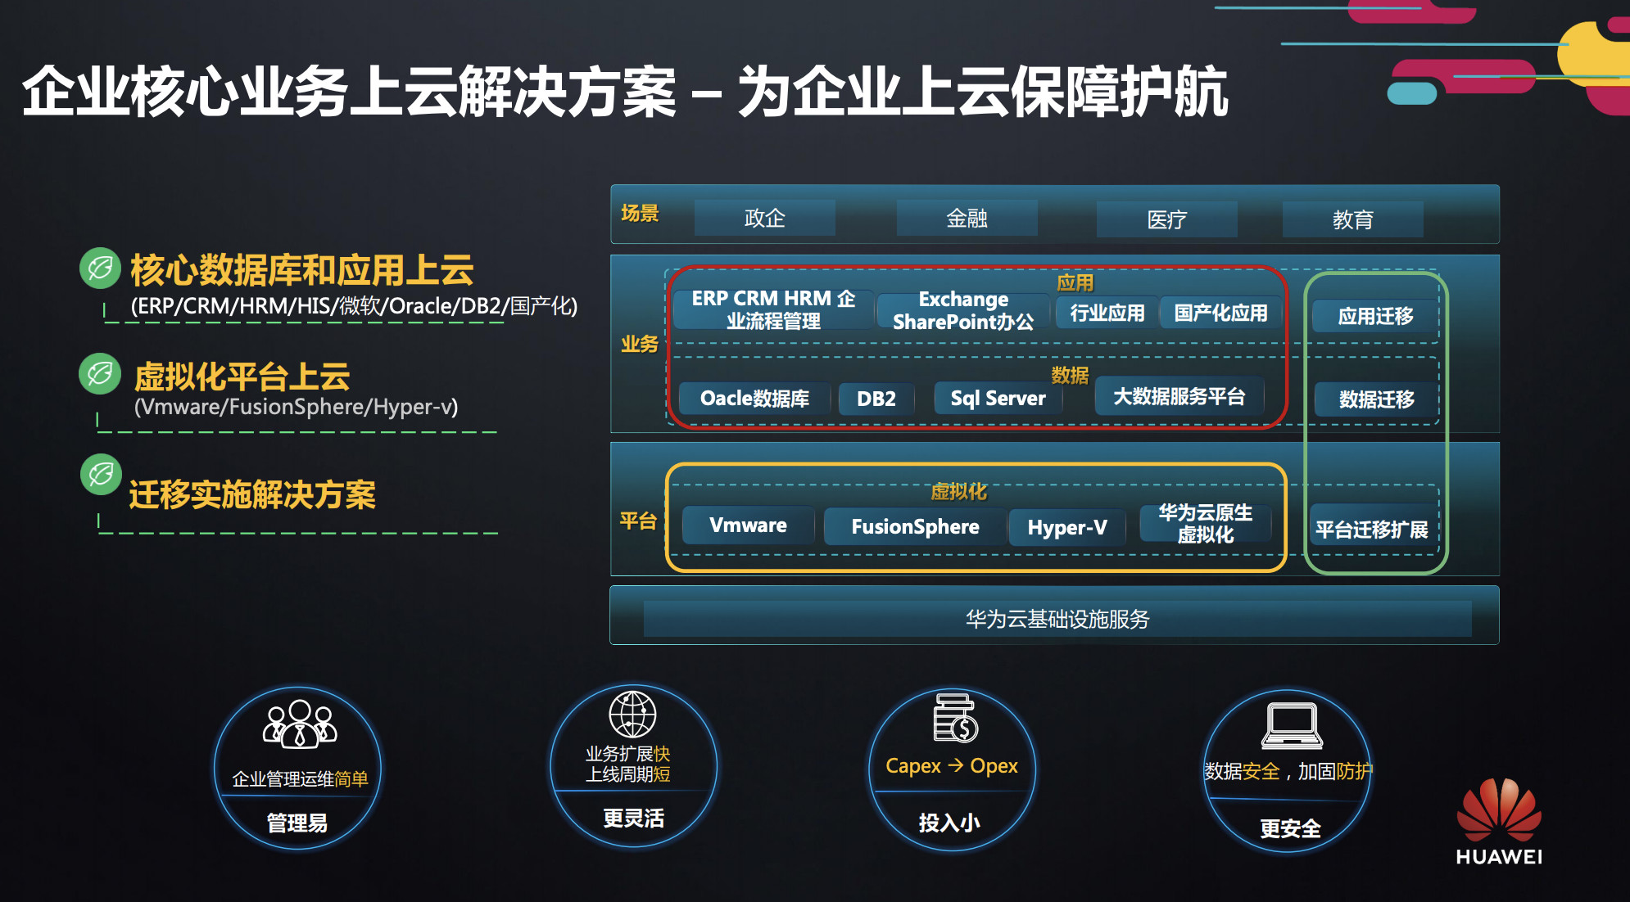Viewport: 1630px width, 902px height.
Task: Click the 更灵活 label
Action: [x=633, y=818]
